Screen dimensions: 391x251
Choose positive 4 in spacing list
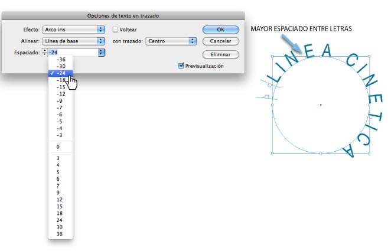61,165
